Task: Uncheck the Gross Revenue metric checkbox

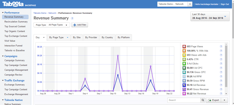Action: point(184,89)
